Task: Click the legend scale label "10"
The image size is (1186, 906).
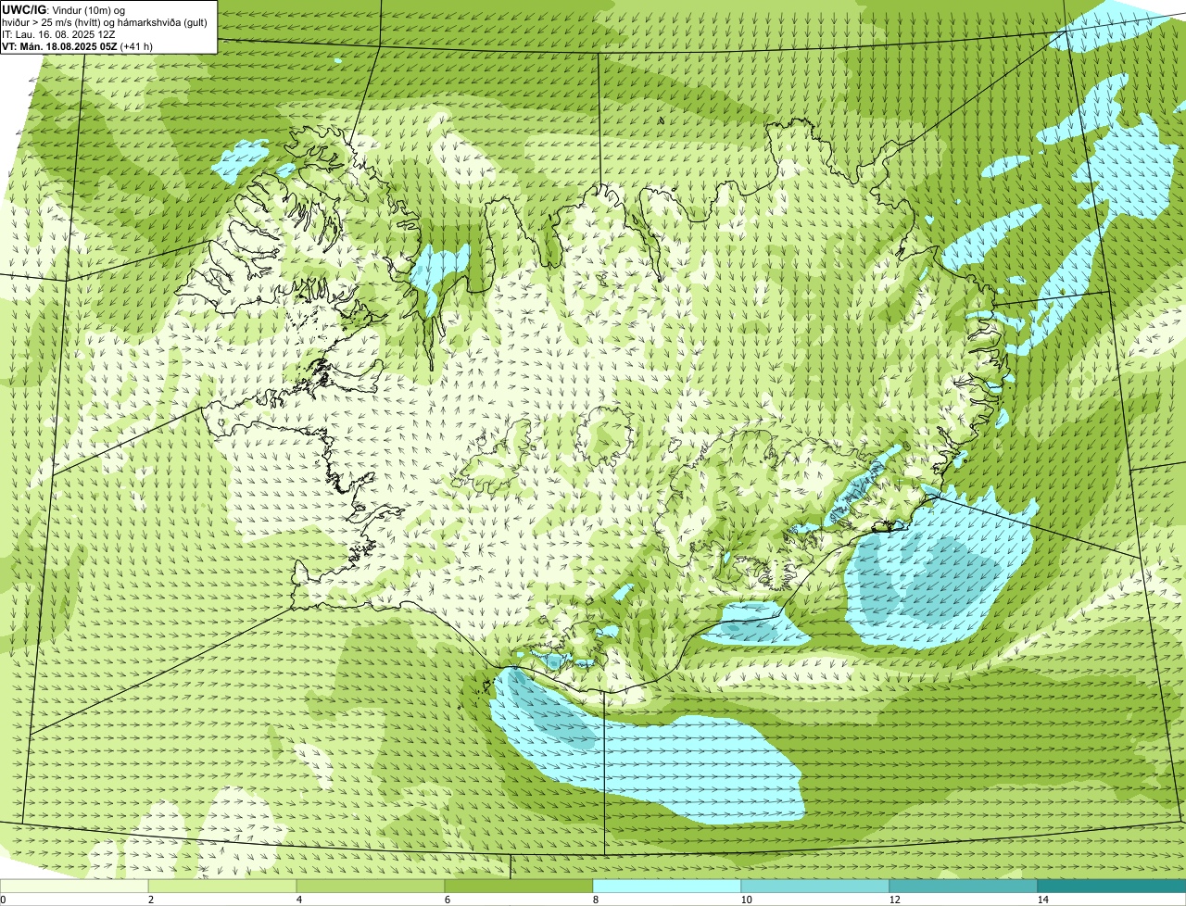Action: pos(746,900)
